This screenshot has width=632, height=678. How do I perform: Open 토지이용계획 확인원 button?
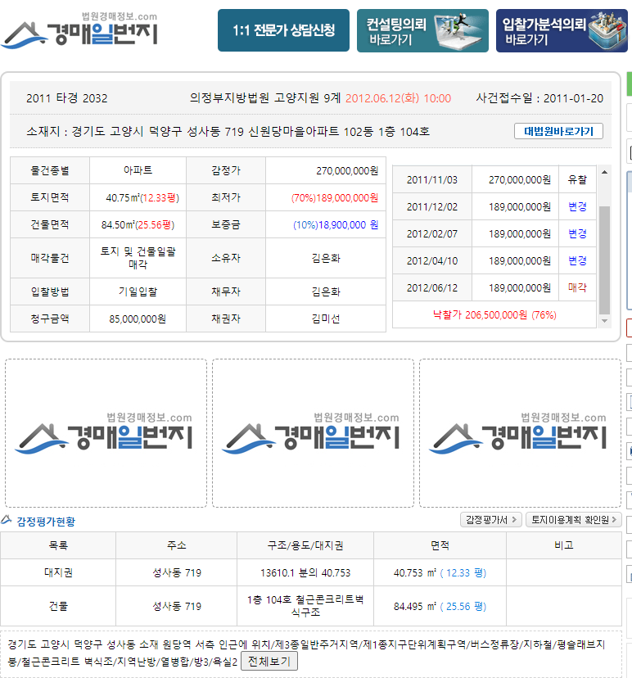[574, 520]
